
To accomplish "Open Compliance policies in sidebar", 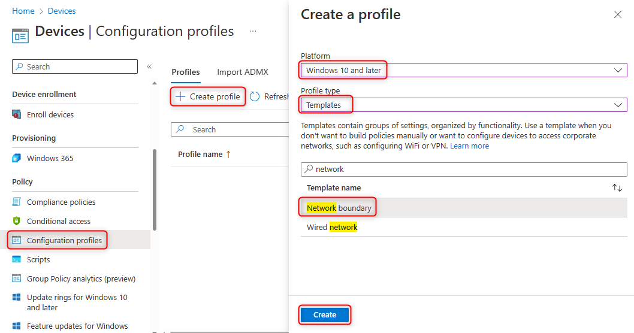I will coord(61,202).
